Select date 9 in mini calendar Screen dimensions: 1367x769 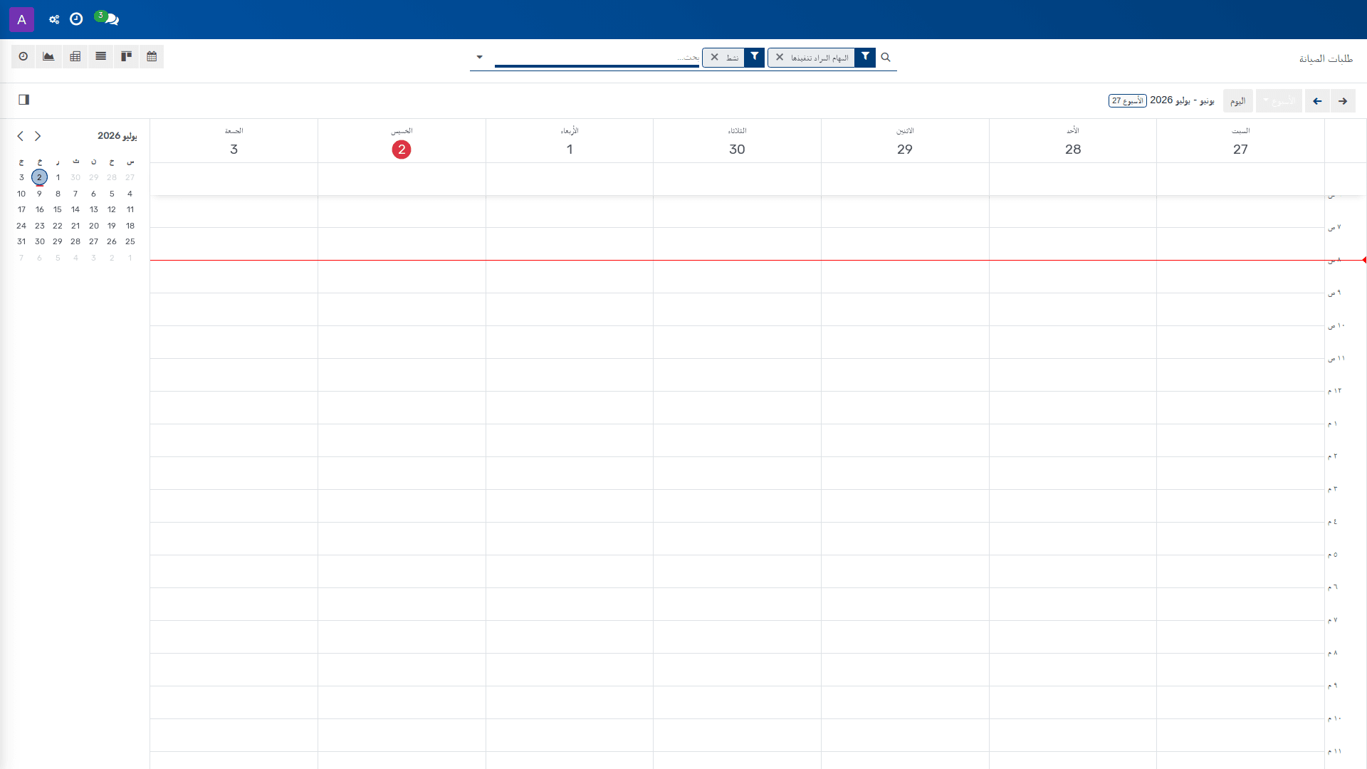pyautogui.click(x=40, y=194)
